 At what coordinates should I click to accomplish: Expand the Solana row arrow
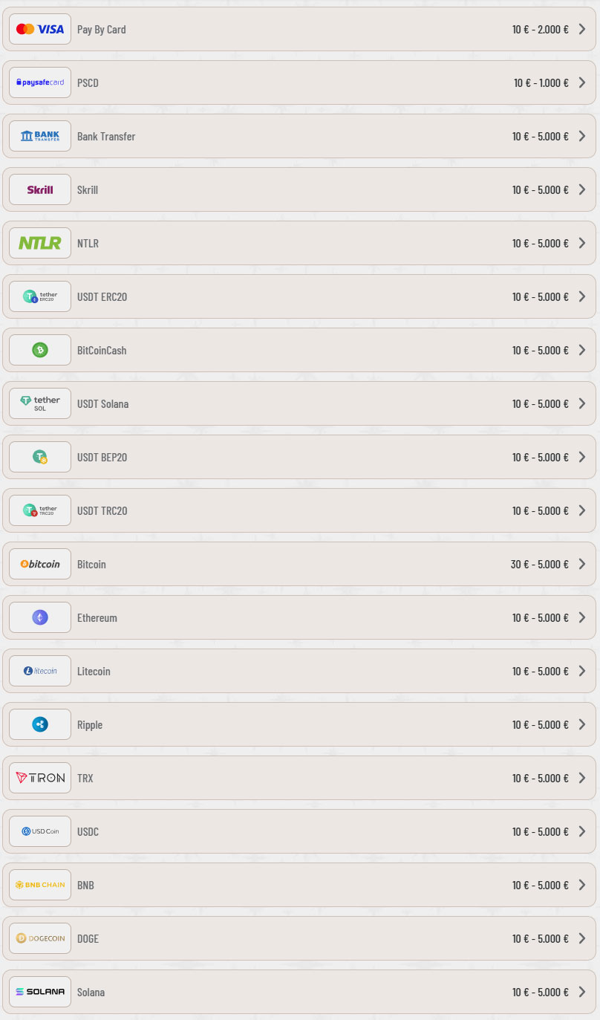point(582,992)
